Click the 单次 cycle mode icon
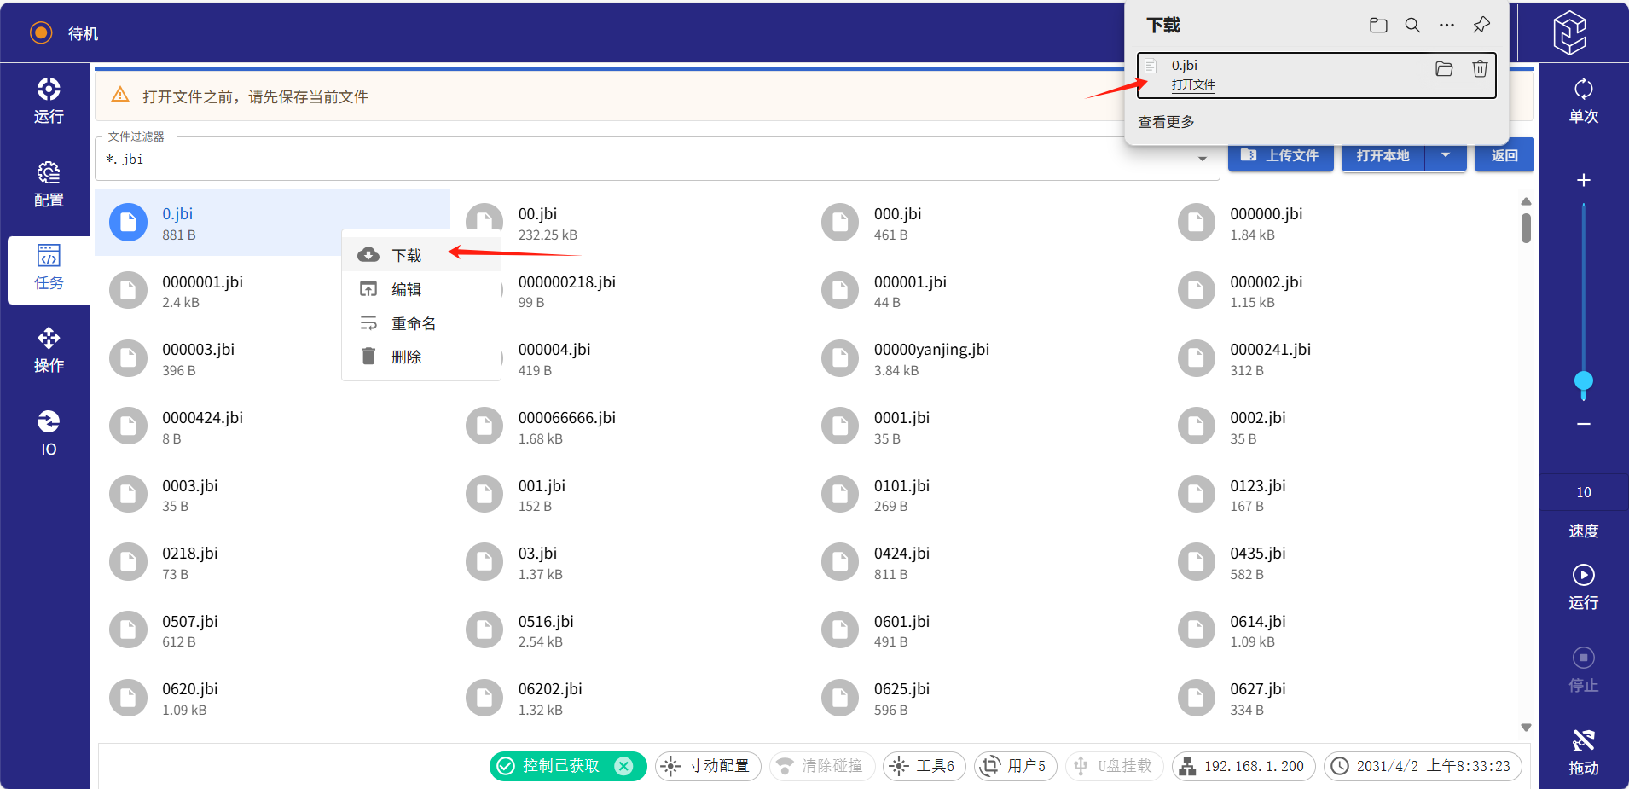Screen dimensions: 1629x789 pos(1583,101)
